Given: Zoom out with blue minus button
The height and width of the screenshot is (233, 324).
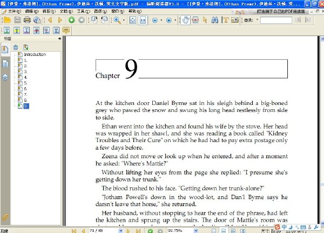Looking at the screenshot, I should pyautogui.click(x=155, y=20).
